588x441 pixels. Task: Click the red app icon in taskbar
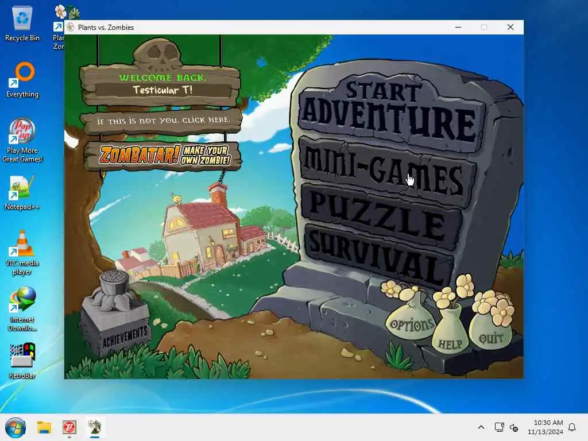tap(69, 427)
